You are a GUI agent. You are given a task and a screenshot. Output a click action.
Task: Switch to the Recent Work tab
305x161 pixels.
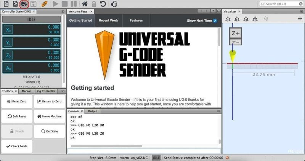click(x=108, y=21)
